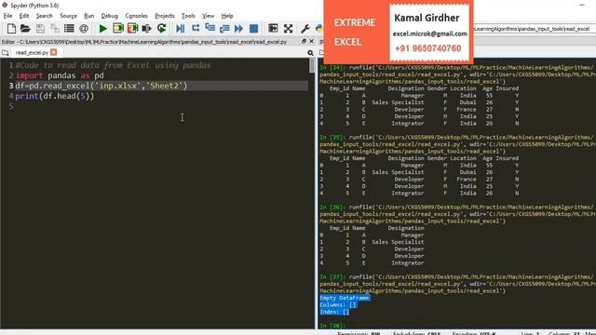The width and height of the screenshot is (596, 335).
Task: Click 'Index: []' console output
Action: [x=334, y=312]
